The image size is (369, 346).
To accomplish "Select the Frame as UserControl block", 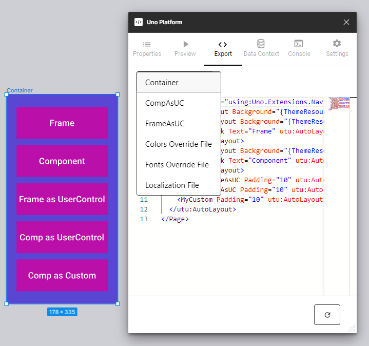I will tap(62, 199).
